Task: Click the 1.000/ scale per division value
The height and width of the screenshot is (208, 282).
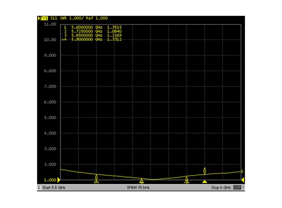Action: (x=76, y=18)
